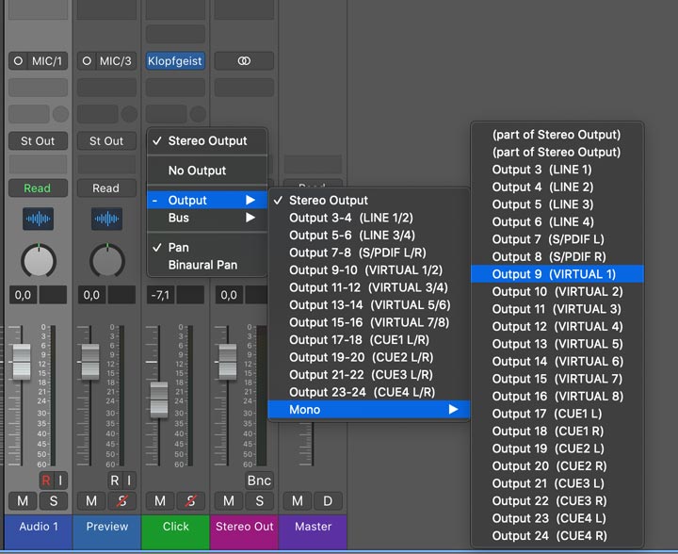Choose Output 17-18 (CUE1 L/R)
The image size is (678, 554).
click(x=369, y=340)
